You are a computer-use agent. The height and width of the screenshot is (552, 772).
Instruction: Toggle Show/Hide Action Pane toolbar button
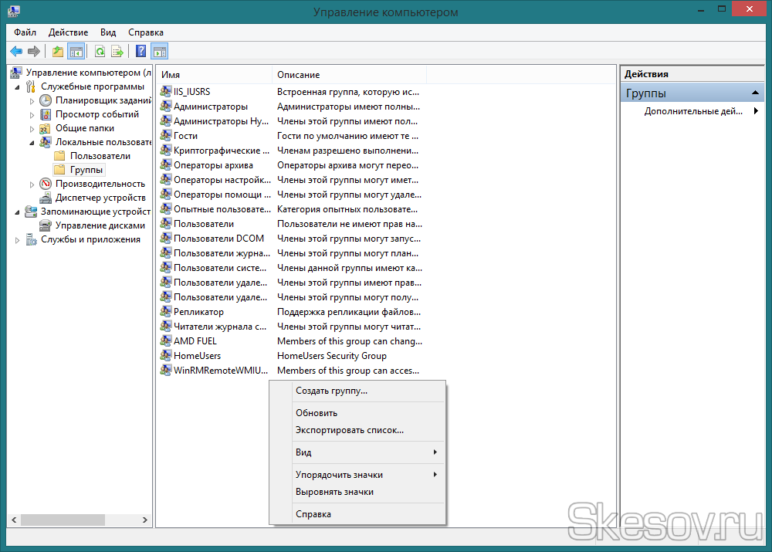tap(160, 52)
